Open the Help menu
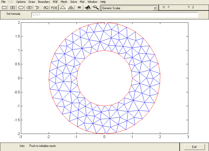This screenshot has width=209, height=151. pos(103,2)
